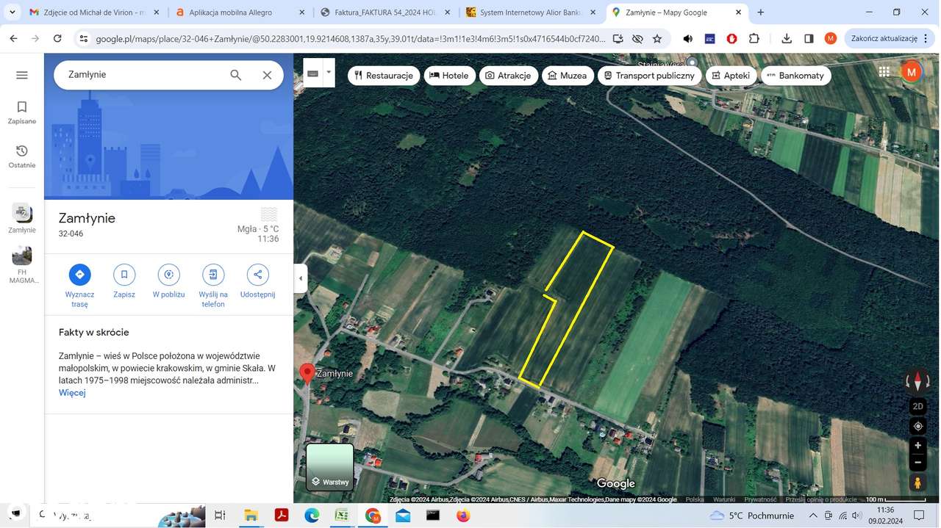
Task: Open the Google apps grid
Action: coord(884,72)
